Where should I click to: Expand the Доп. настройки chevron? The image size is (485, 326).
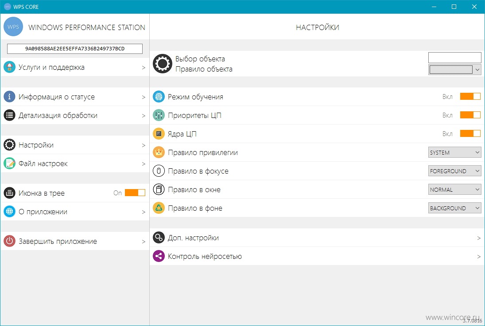tap(478, 238)
